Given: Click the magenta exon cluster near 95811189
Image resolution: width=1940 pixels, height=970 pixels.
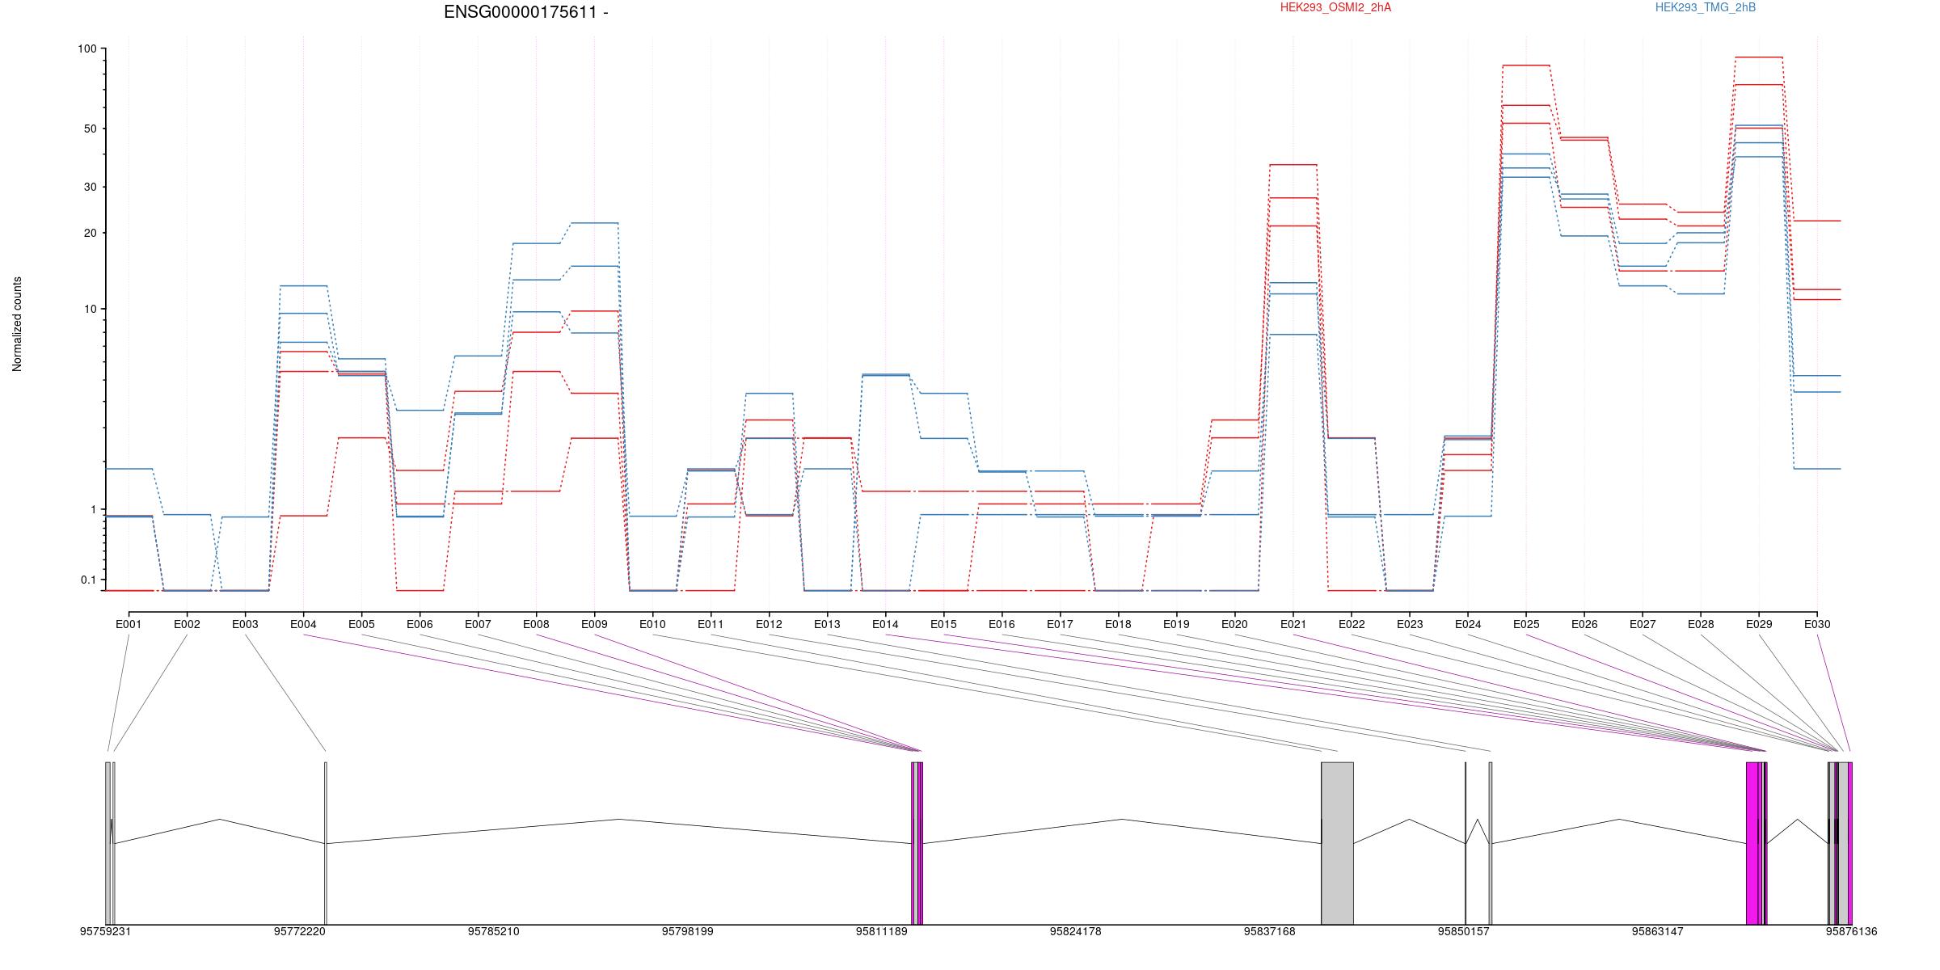Looking at the screenshot, I should click(917, 843).
